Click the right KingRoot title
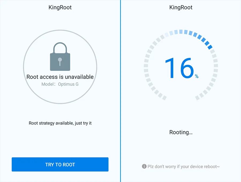The height and width of the screenshot is (182, 241). (181, 7)
